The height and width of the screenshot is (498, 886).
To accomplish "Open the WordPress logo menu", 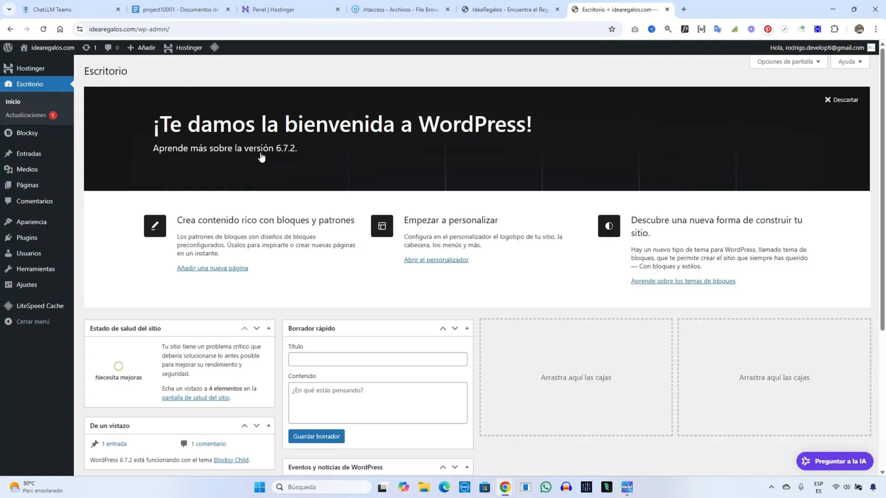I will (x=8, y=48).
